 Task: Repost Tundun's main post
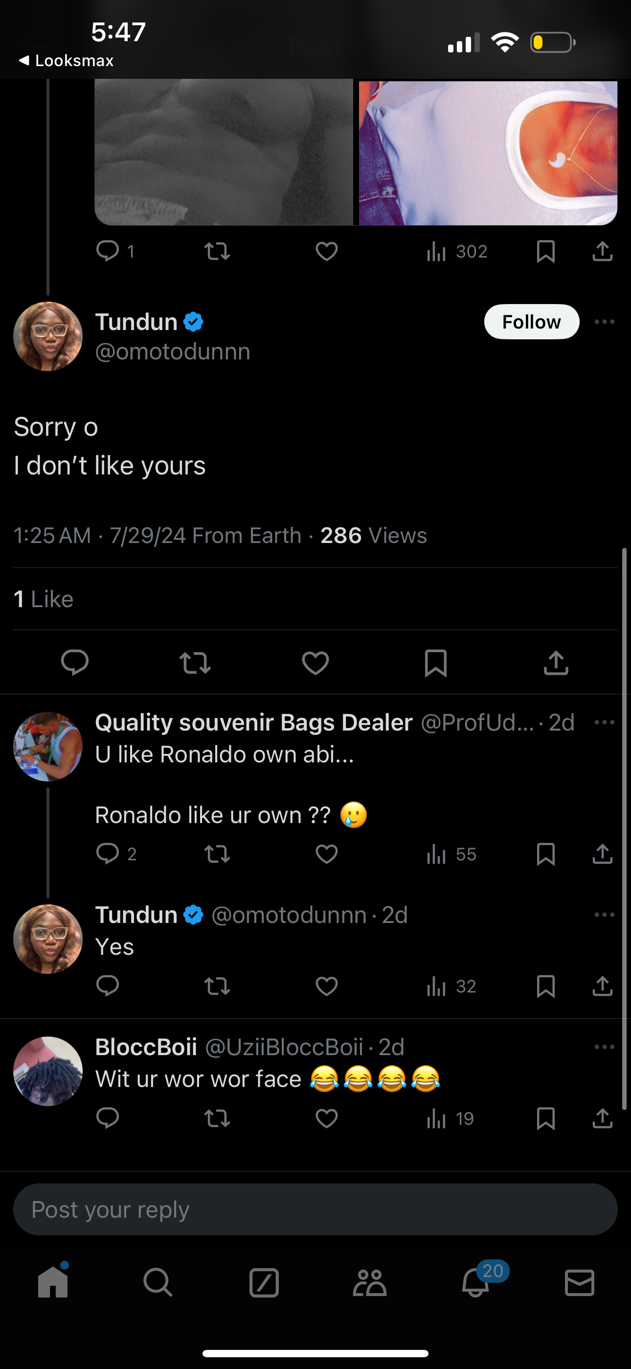tap(195, 662)
